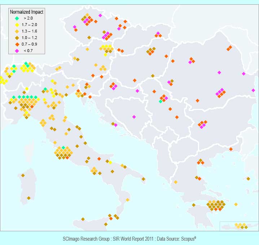This screenshot has height=245, width=259.
Task: Select the '< 0.7' legend label
Action: click(x=28, y=51)
